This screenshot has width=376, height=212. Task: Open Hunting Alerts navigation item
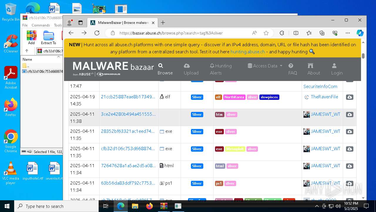coord(221,69)
